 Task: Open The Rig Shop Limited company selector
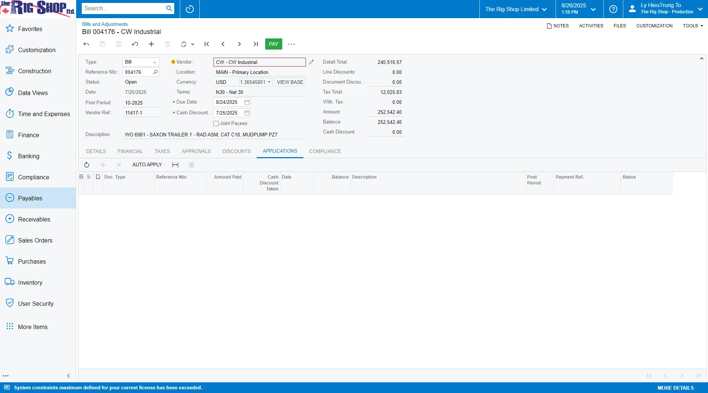tap(516, 9)
